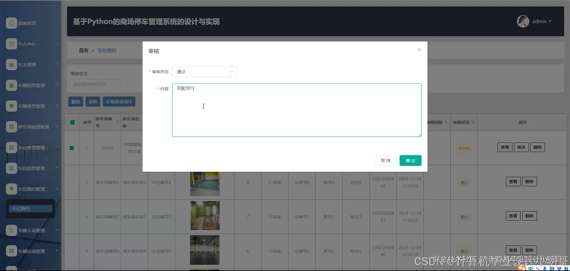
Task: Click 删除 in the 姓名7 row
Action: [529, 216]
